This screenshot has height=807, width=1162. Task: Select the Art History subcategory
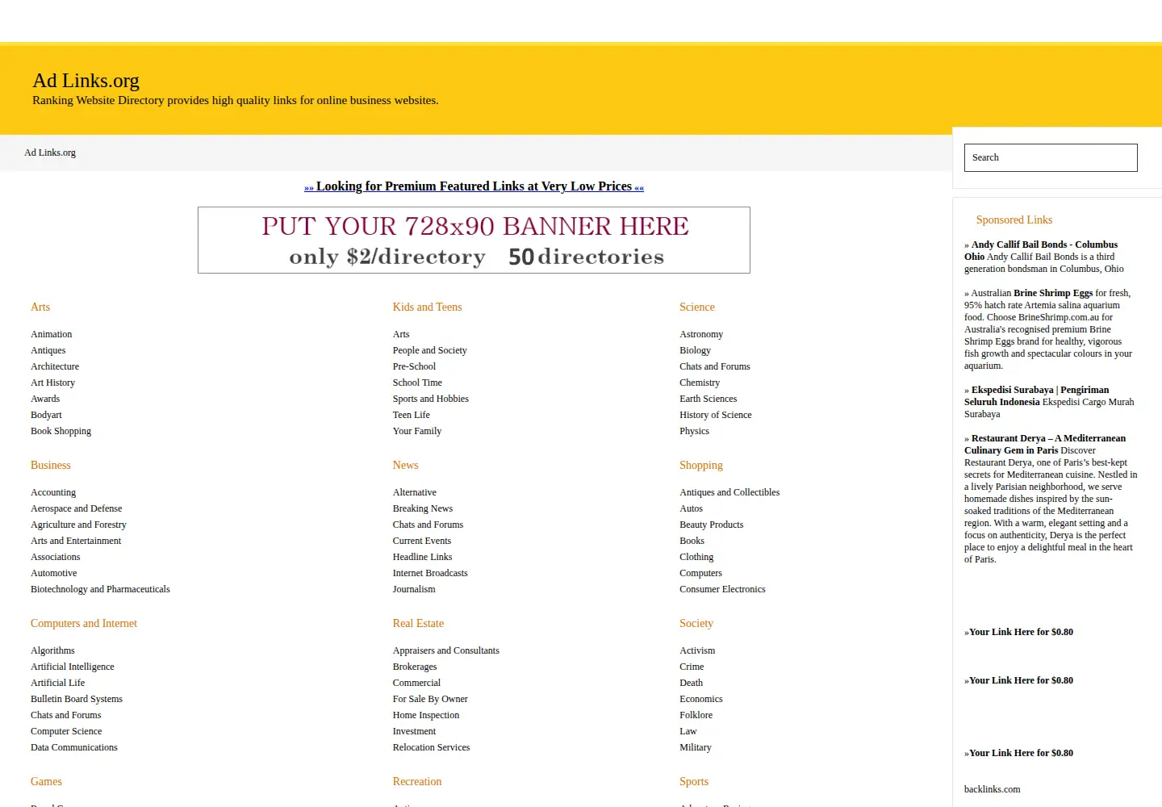pos(52,383)
